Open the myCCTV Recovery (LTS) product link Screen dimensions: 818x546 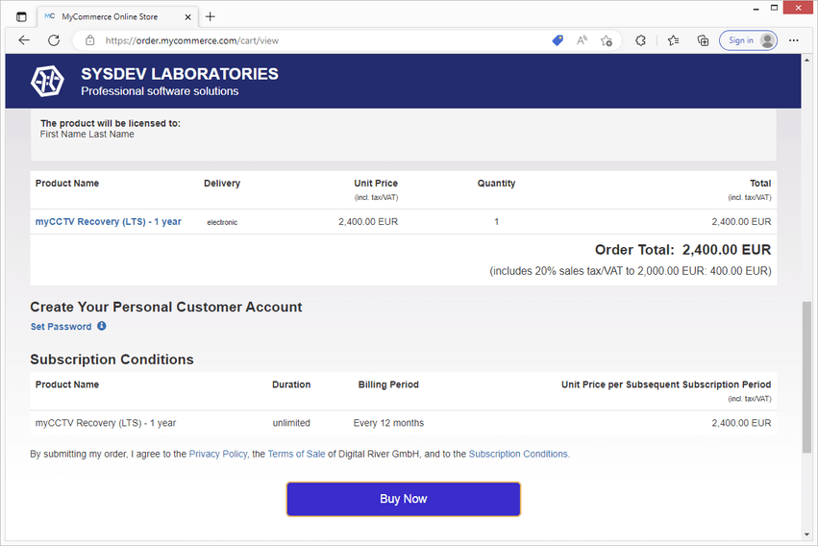pyautogui.click(x=108, y=222)
